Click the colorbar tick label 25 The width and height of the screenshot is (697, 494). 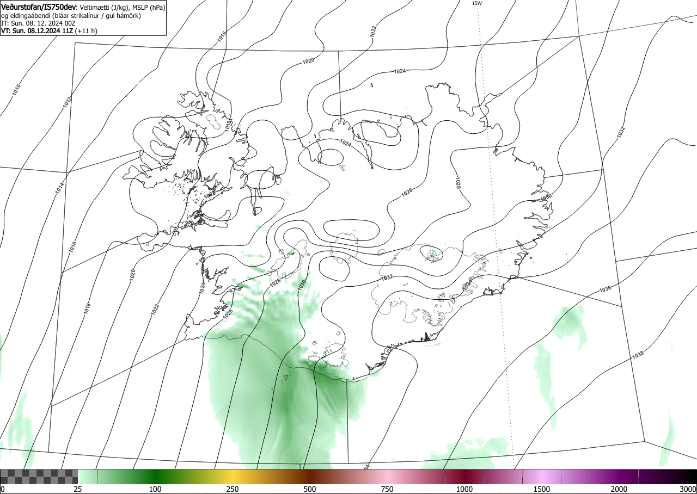click(78, 489)
